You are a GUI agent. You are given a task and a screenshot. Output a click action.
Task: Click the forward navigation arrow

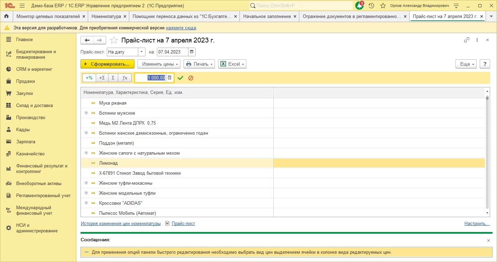[x=100, y=40]
